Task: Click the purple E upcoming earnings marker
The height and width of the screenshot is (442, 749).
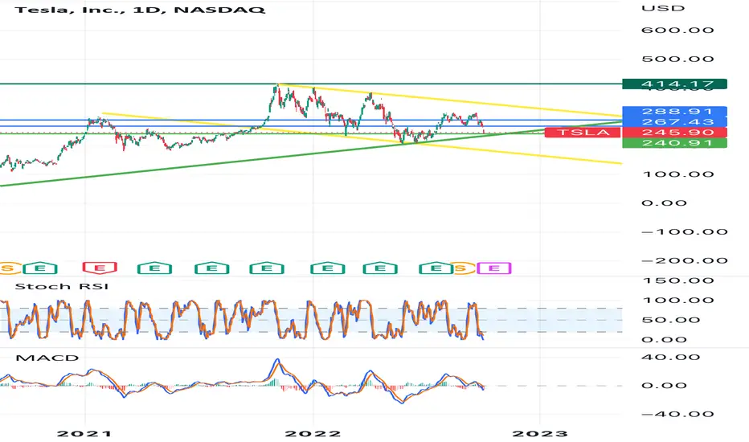Action: click(494, 268)
